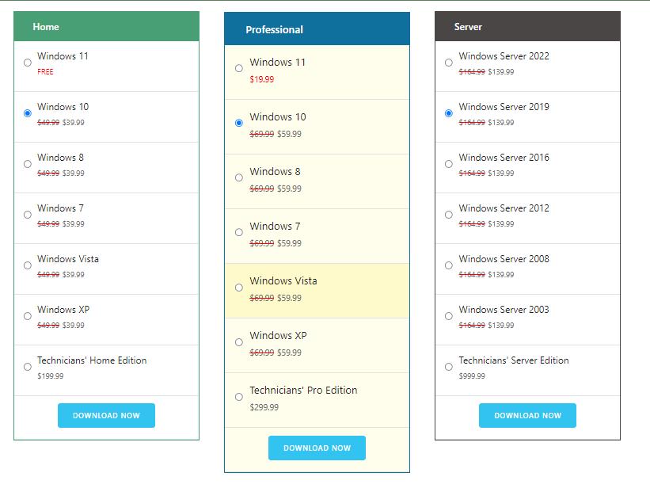This screenshot has height=488, width=650.
Task: Choose Windows Server 2016 option
Action: (x=449, y=164)
